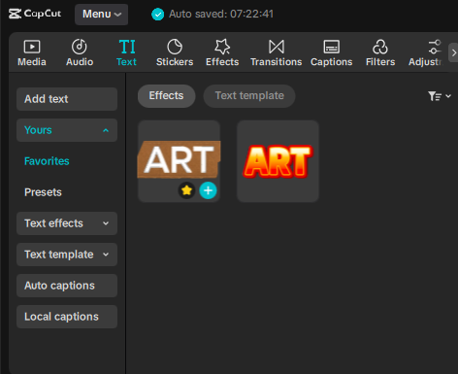The width and height of the screenshot is (458, 374).
Task: Open the Filters panel
Action: [x=380, y=52]
